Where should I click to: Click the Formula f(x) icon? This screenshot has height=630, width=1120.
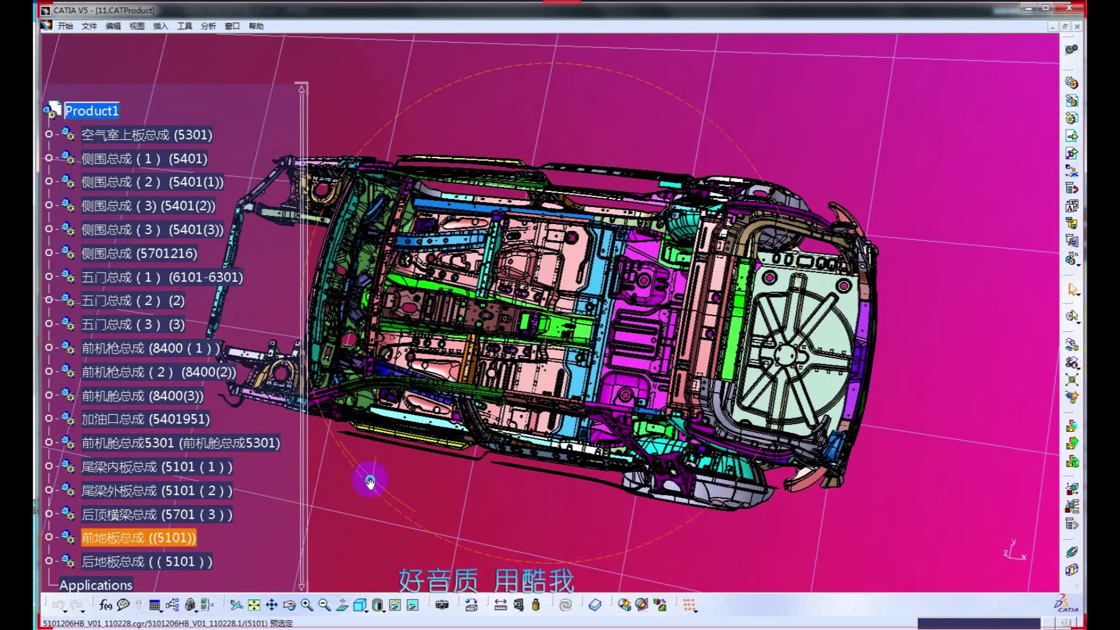[x=106, y=605]
